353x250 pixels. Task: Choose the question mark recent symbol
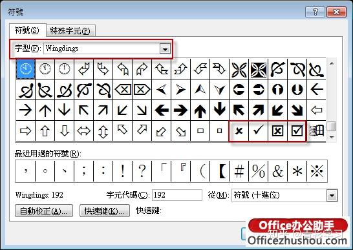click(x=142, y=171)
